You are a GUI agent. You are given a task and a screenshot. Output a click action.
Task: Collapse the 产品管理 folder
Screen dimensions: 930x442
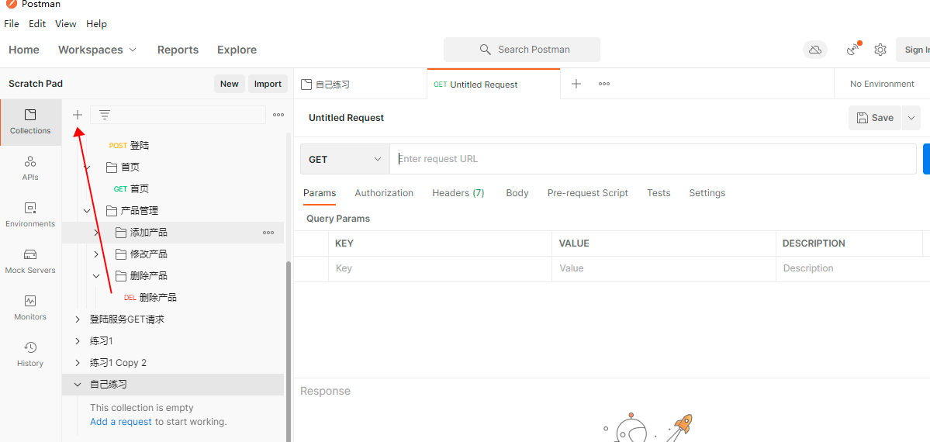click(87, 211)
